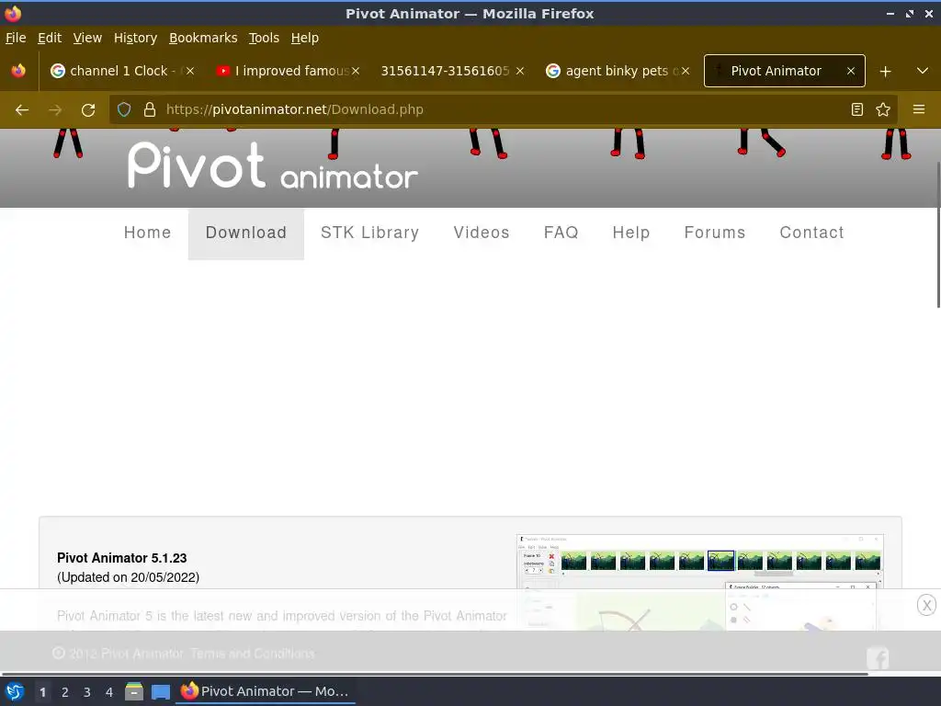Screen dimensions: 941x706
Task: Open the File menu
Action: [x=16, y=38]
